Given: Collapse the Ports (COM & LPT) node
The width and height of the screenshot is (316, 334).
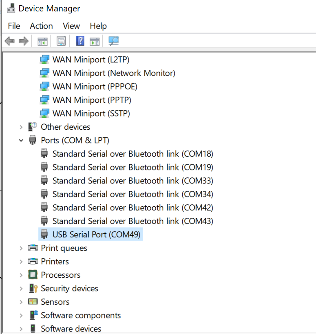Looking at the screenshot, I should 21,140.
